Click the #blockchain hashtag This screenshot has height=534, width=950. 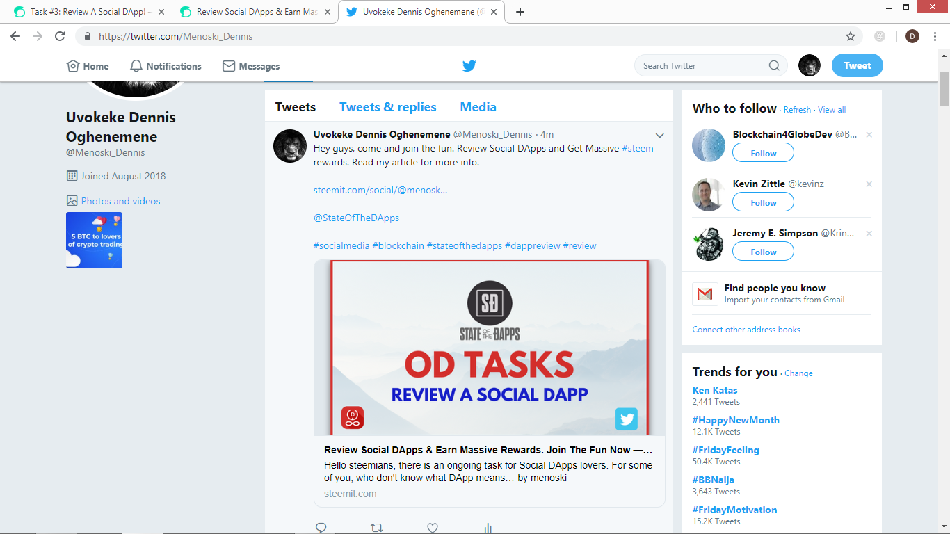click(398, 245)
